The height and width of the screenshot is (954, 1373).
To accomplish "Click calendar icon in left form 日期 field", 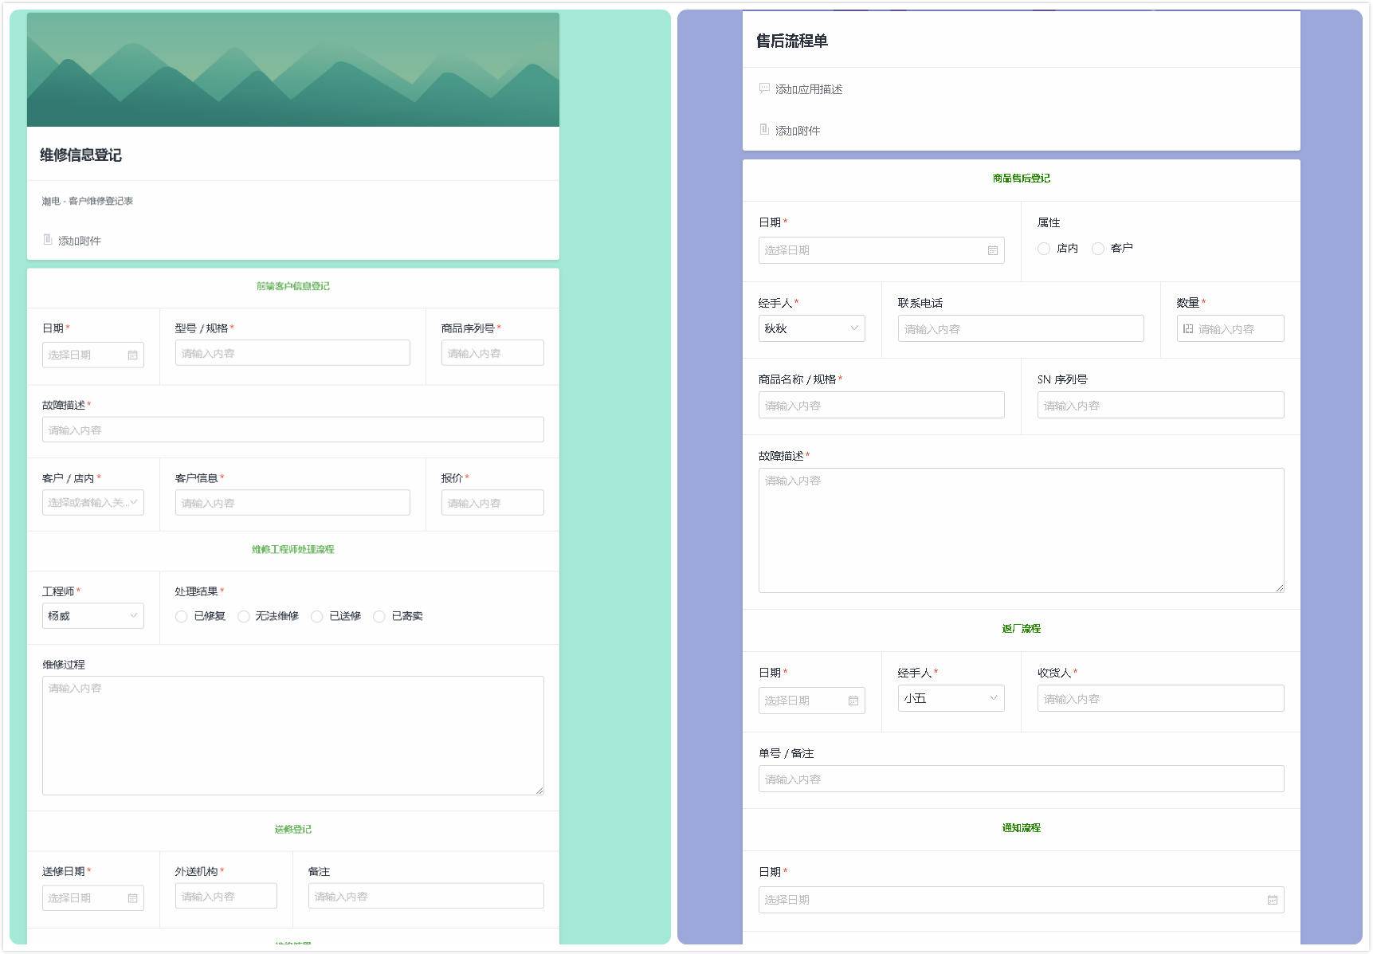I will pos(132,355).
